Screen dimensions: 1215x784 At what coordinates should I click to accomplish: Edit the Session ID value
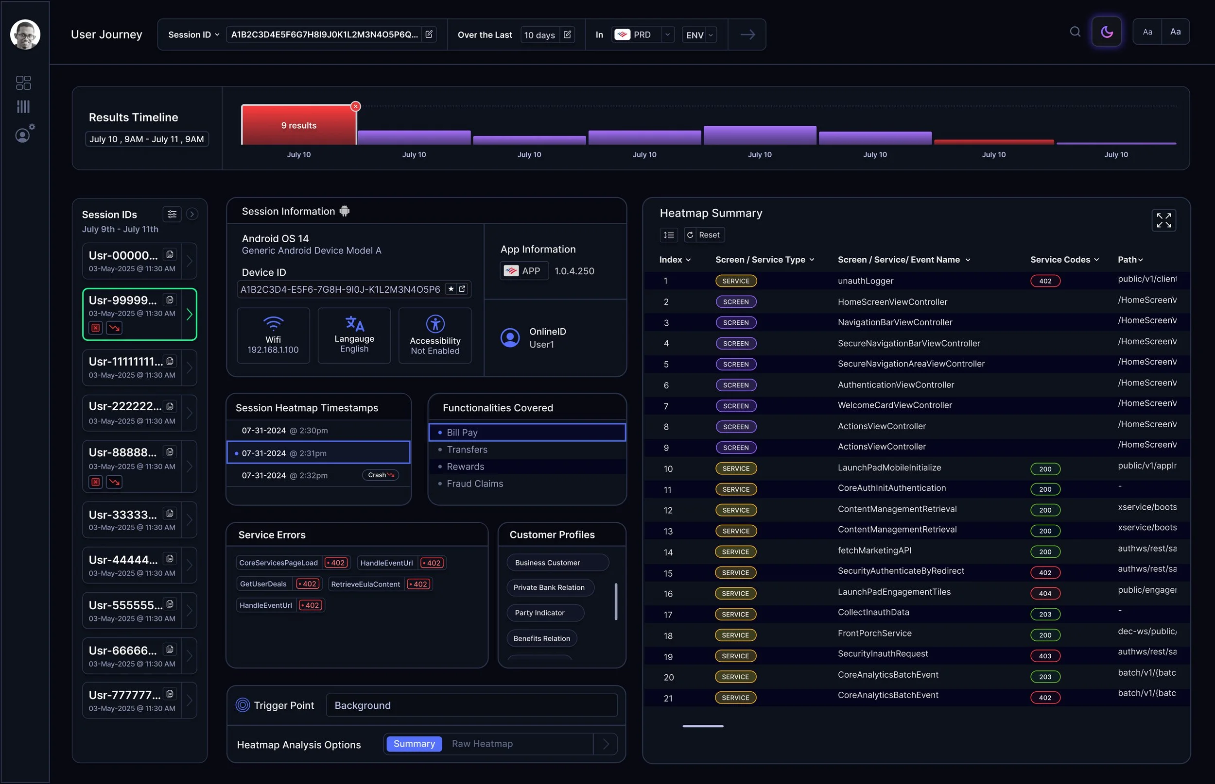tap(429, 34)
